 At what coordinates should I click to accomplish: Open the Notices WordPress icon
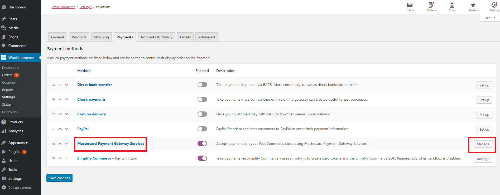pyautogui.click(x=494, y=5)
